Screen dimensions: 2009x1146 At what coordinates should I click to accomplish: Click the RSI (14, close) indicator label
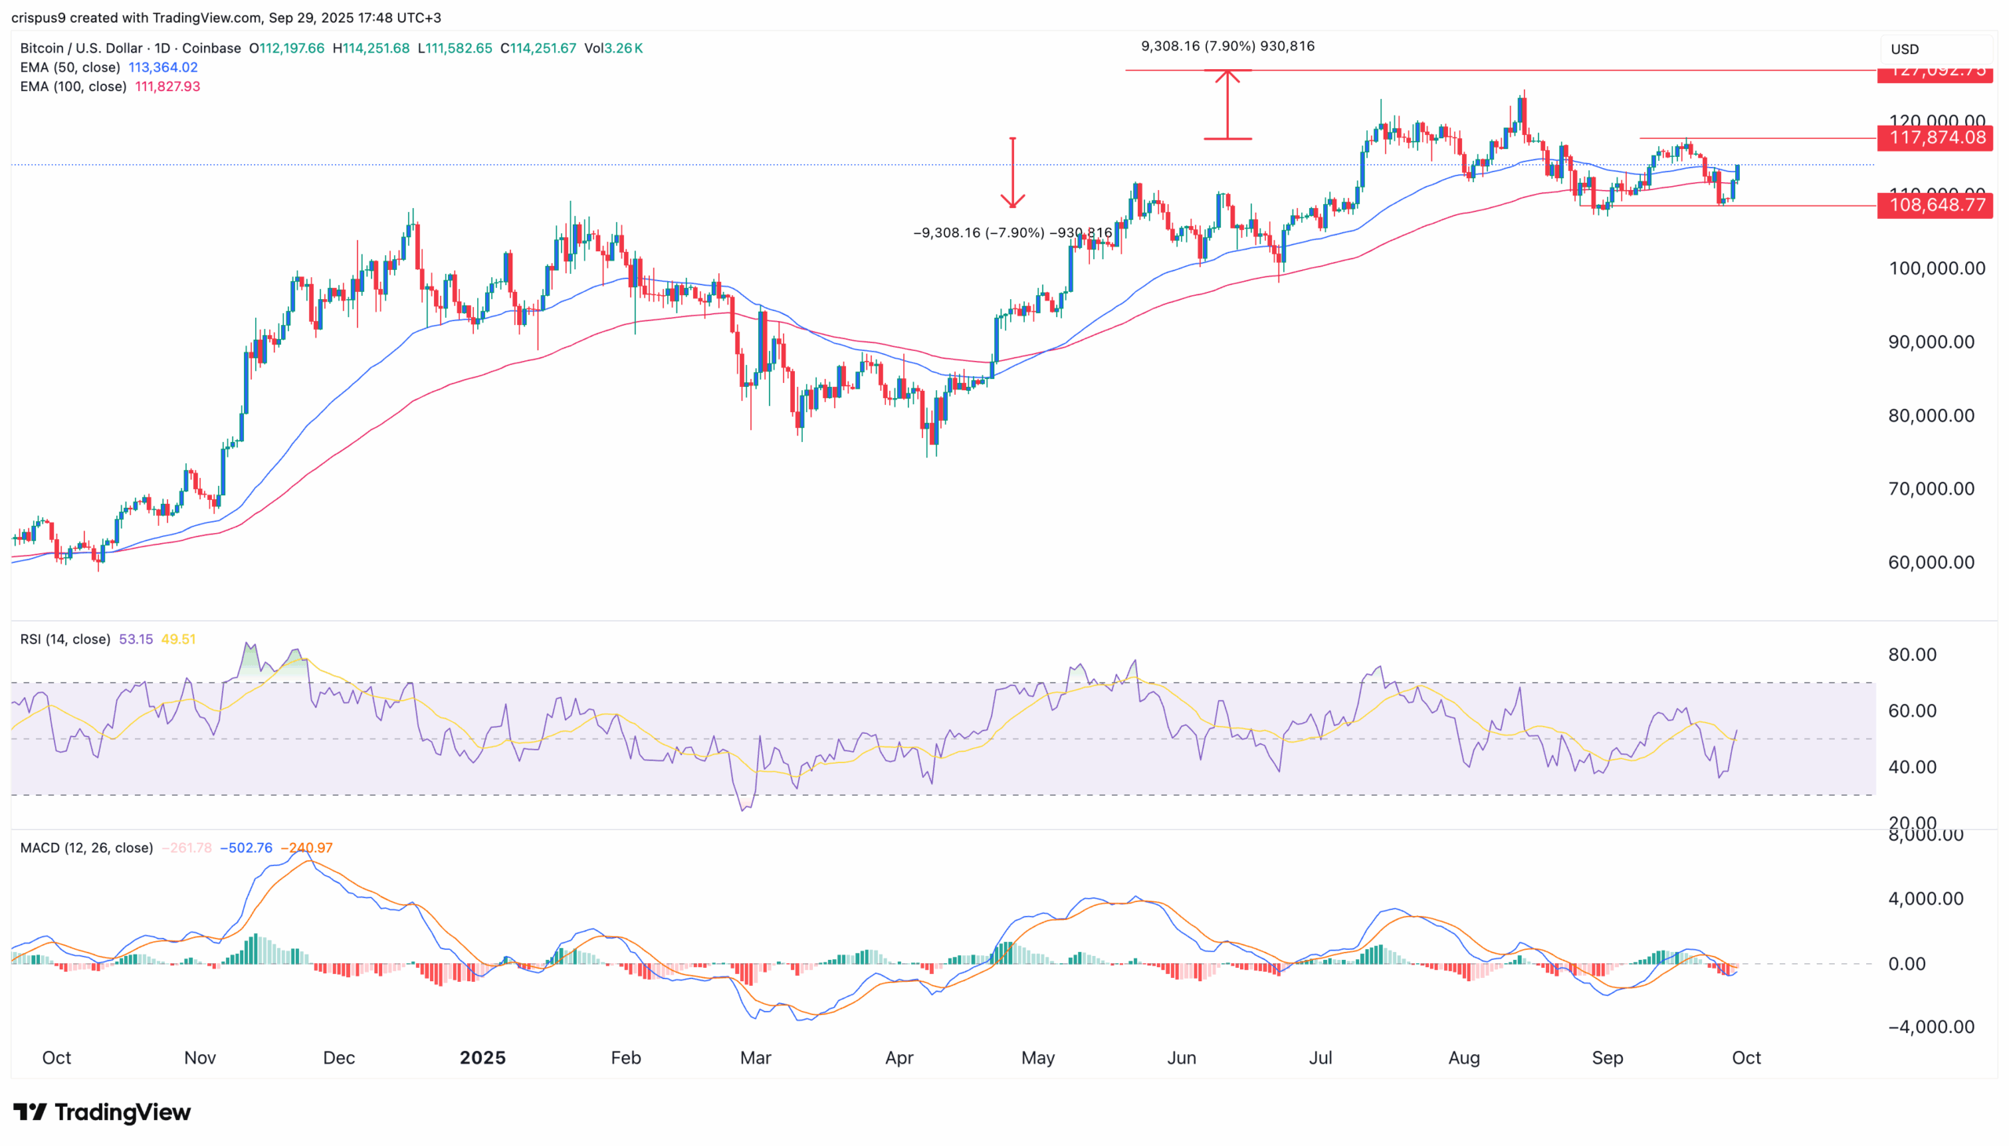pyautogui.click(x=65, y=639)
